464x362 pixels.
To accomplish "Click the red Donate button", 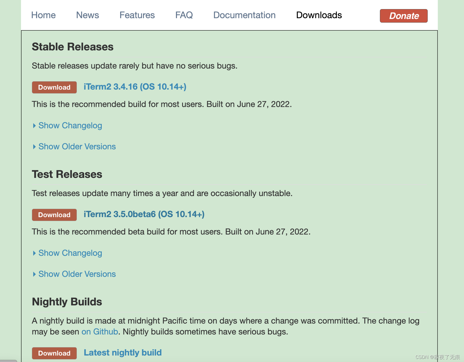I will [404, 16].
